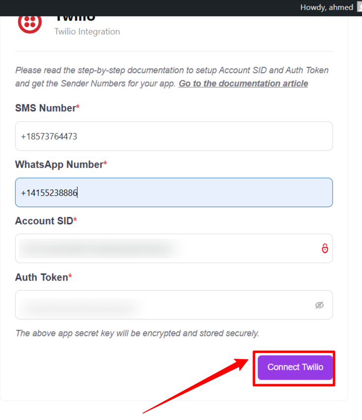Open the Howdy, ahmed account menu

326,7
